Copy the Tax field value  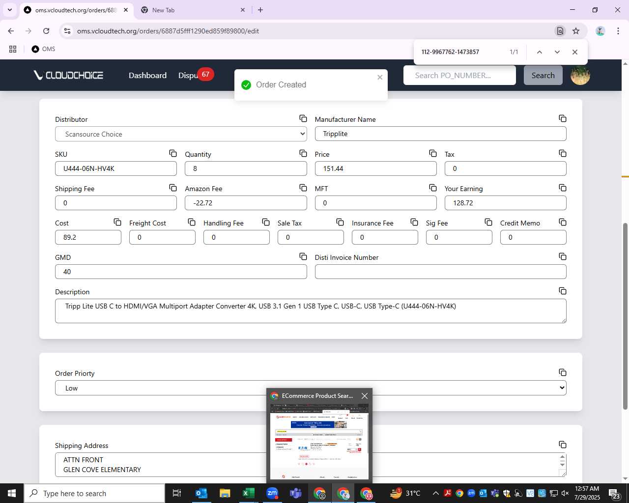563,154
